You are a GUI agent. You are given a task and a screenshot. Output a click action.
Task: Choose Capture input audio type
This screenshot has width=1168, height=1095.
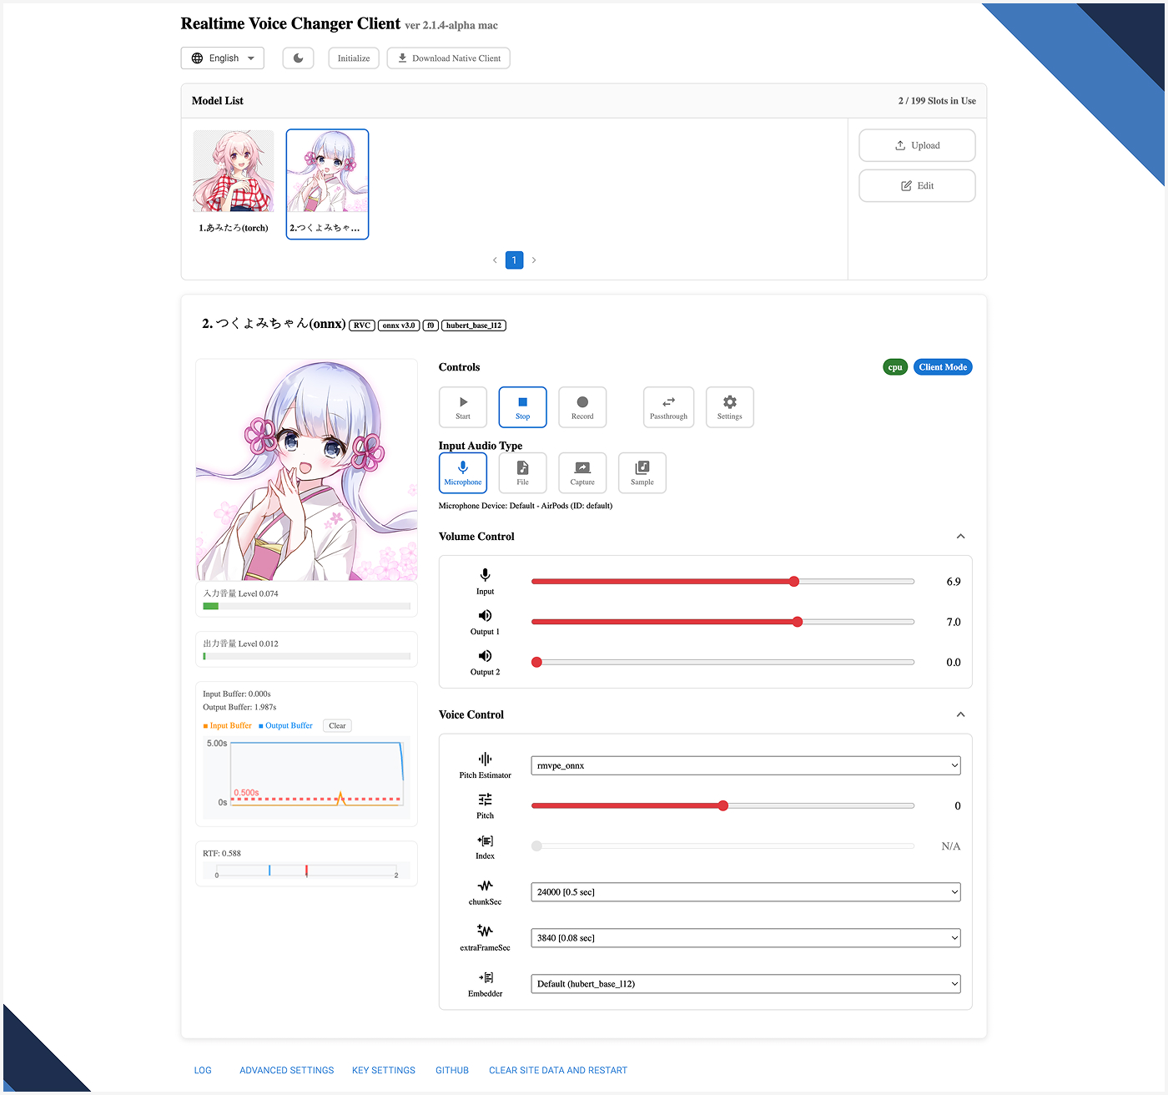tap(582, 473)
